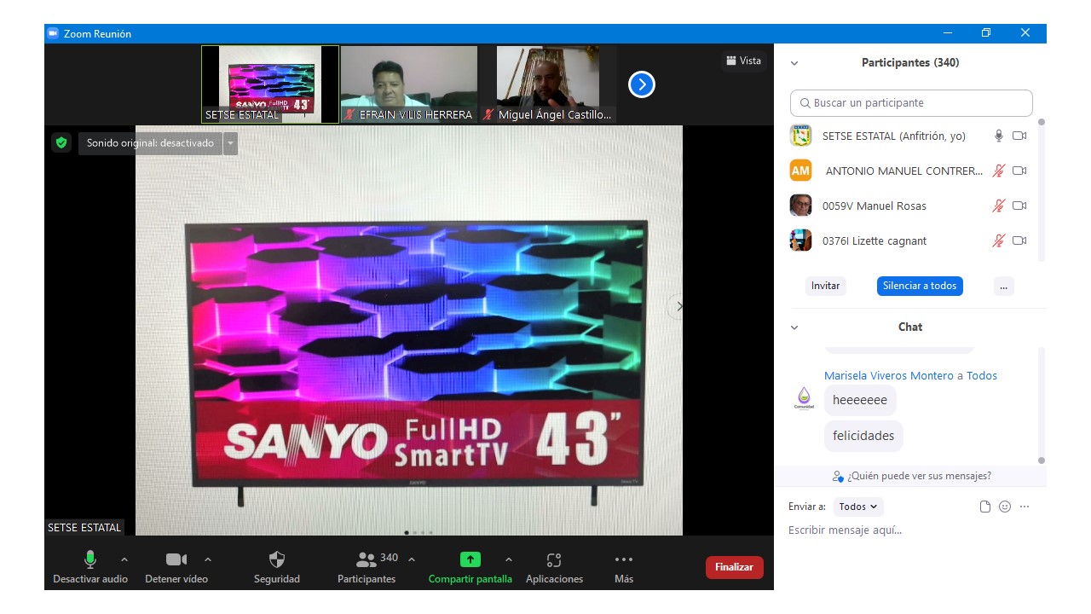Toggle SETSE ESTATAL camera icon in the participant list
This screenshot has height=614, width=1091.
click(1019, 136)
